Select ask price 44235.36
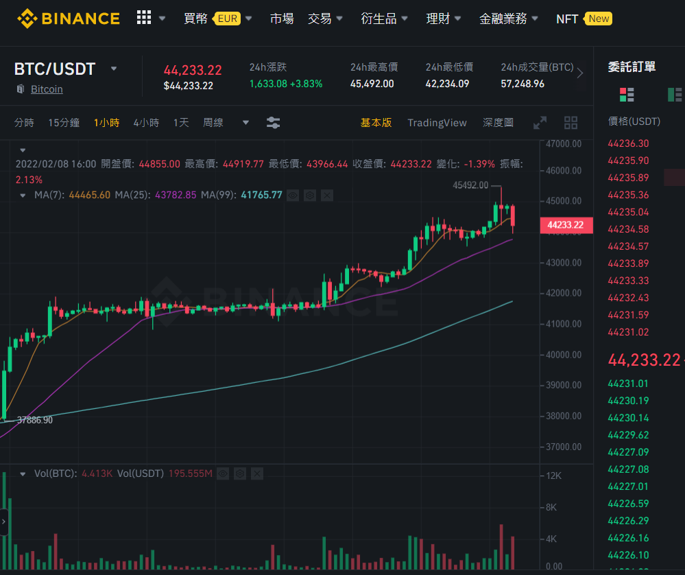 tap(628, 195)
